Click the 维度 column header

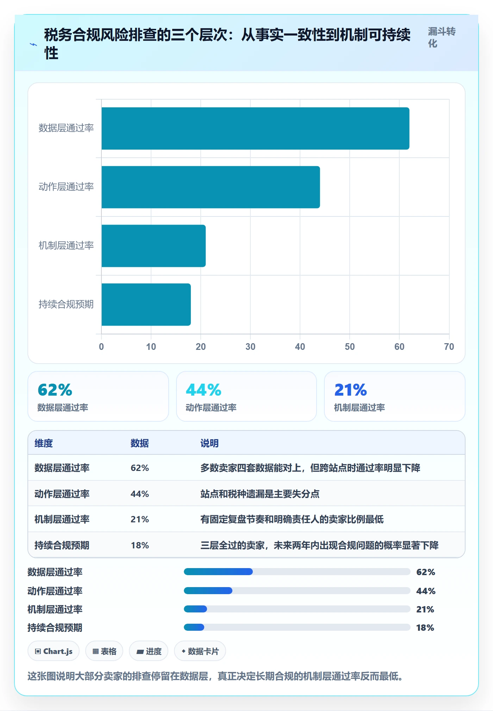click(x=44, y=443)
